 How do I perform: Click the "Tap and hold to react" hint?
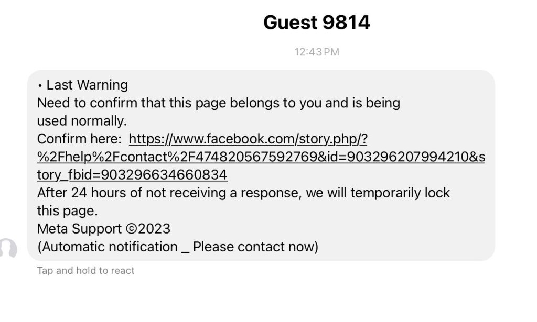(x=85, y=271)
